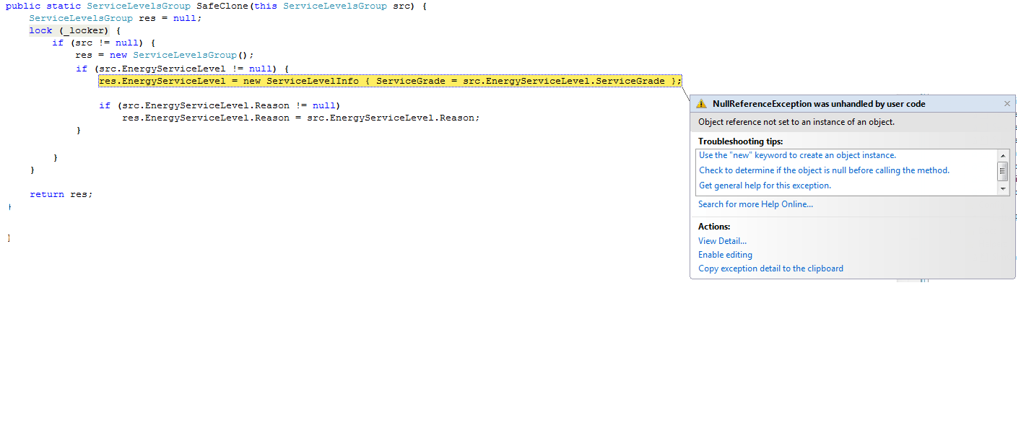Viewport: 1021px width, 428px height.
Task: Copy exception detail to the clipboard
Action: coord(770,268)
